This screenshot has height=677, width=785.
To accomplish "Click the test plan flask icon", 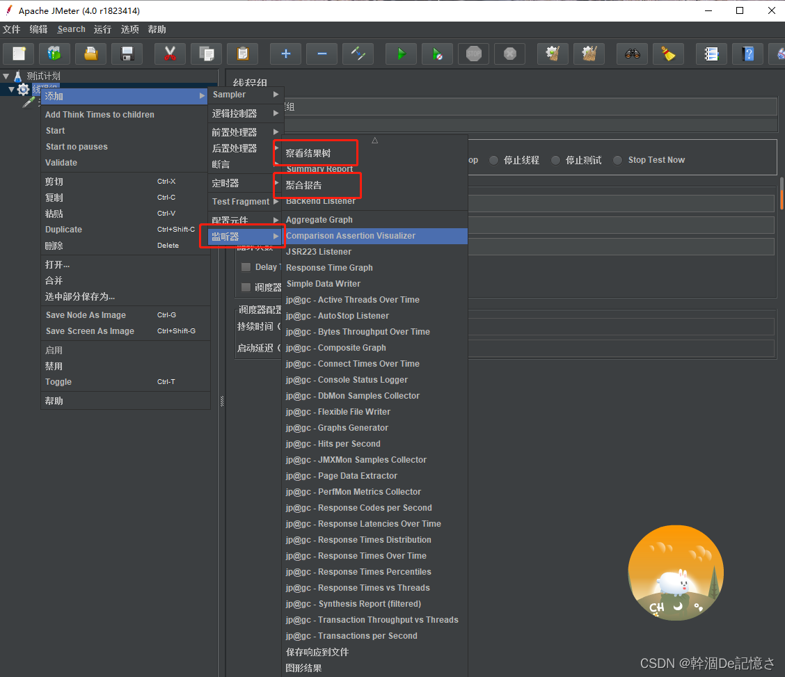I will click(x=18, y=76).
